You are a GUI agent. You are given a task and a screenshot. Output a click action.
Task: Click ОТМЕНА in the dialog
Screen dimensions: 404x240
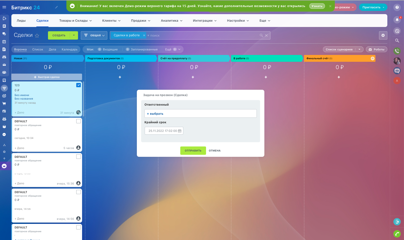pyautogui.click(x=215, y=151)
